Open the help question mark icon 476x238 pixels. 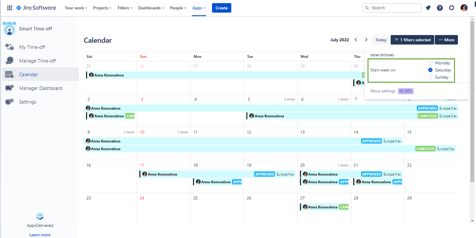click(440, 8)
